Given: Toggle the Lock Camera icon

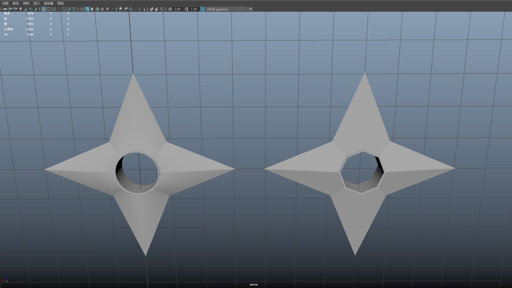Looking at the screenshot, I should tap(10, 9).
